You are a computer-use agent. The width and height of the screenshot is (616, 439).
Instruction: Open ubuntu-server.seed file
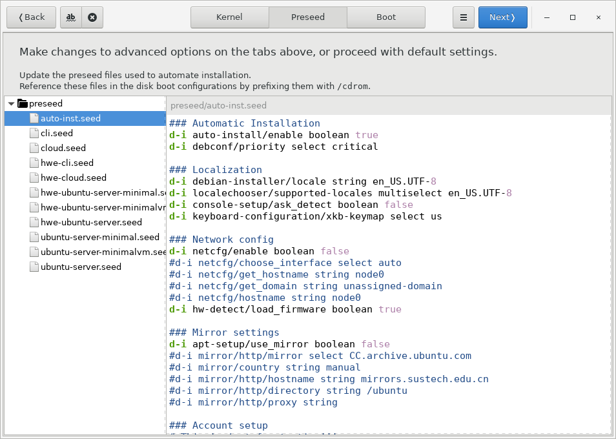(x=85, y=267)
